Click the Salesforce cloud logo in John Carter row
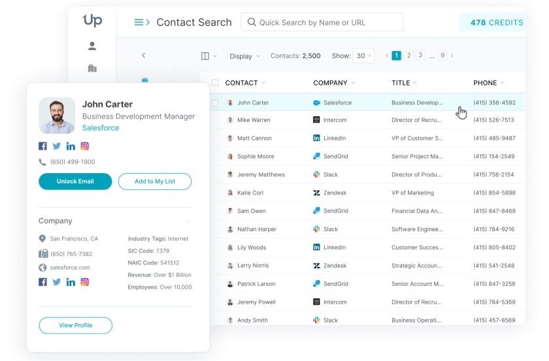Image resolution: width=549 pixels, height=361 pixels. tap(316, 103)
